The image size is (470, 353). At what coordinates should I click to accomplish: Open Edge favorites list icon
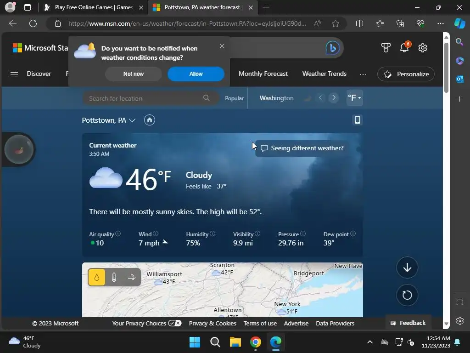pyautogui.click(x=380, y=23)
